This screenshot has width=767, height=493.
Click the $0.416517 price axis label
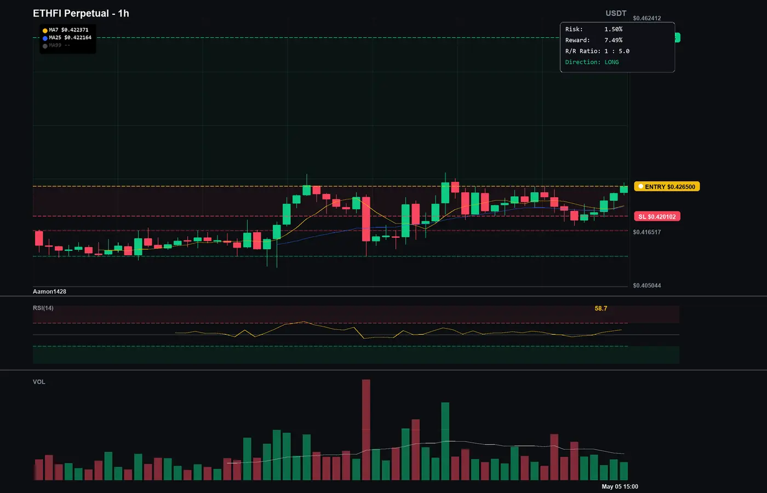(x=647, y=232)
